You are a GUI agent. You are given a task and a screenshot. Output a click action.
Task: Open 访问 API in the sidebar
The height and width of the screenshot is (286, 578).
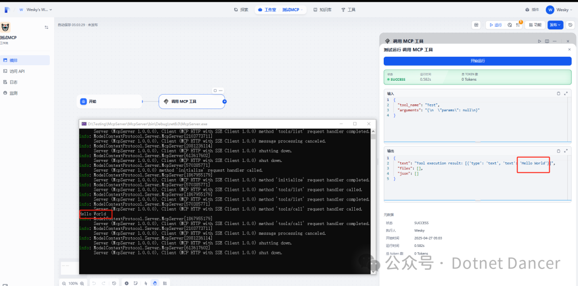point(15,72)
